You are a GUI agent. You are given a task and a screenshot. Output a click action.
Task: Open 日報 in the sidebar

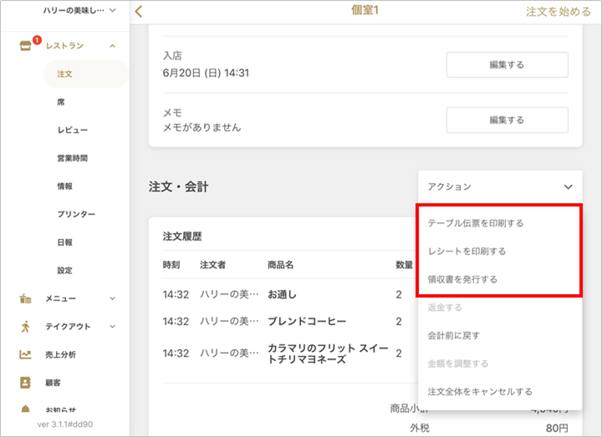[x=65, y=242]
